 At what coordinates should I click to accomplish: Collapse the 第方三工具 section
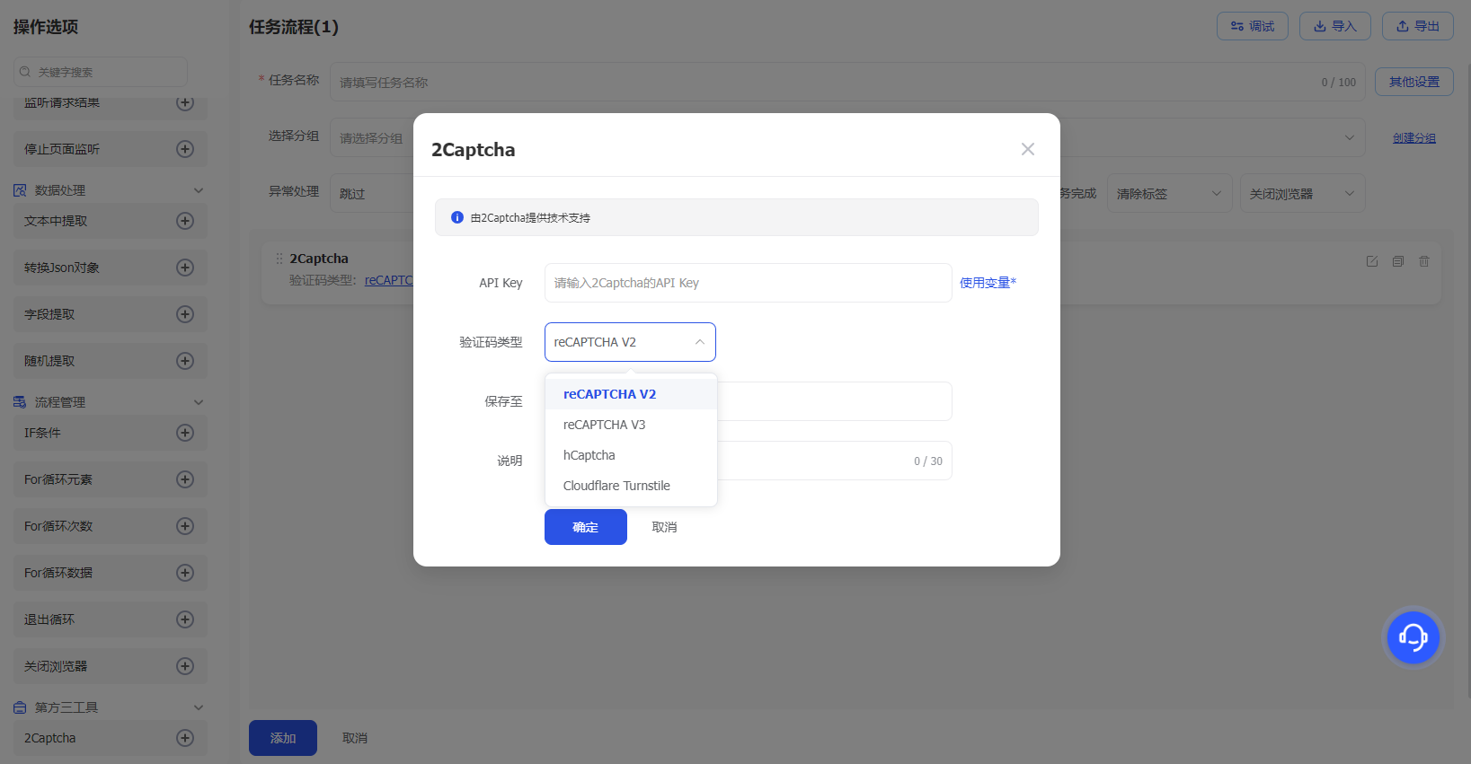(199, 707)
